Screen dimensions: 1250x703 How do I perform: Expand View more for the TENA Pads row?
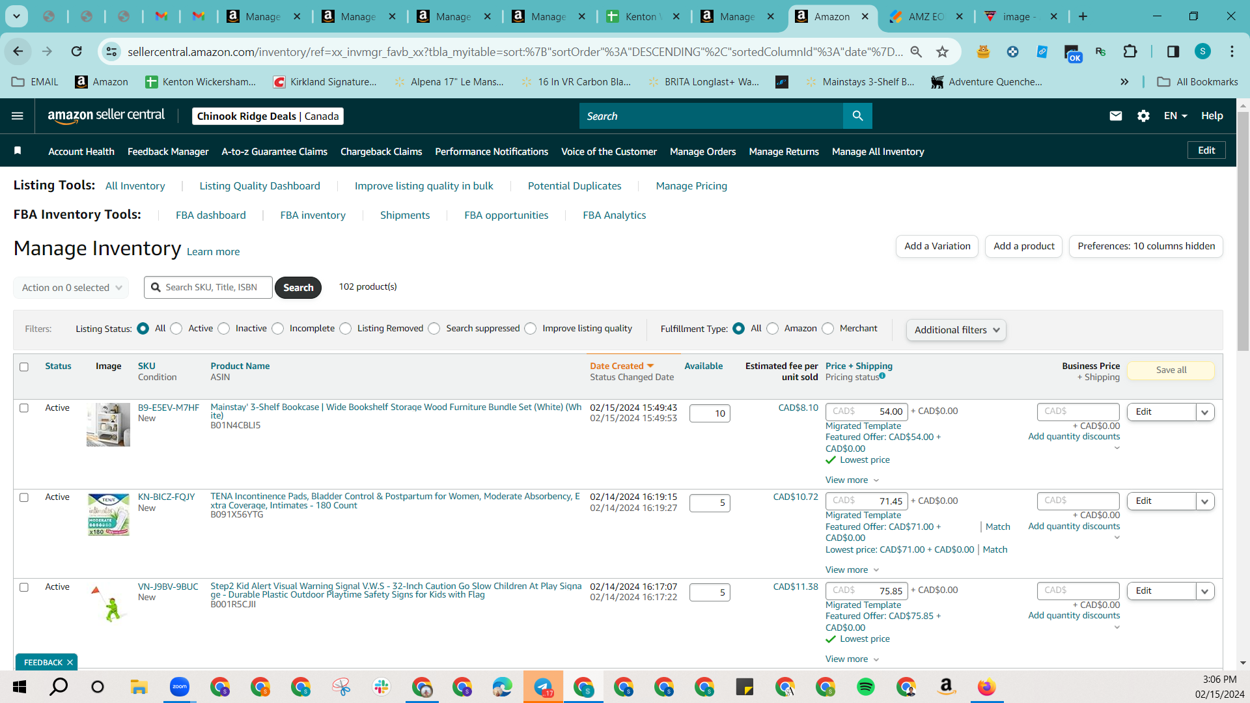pos(852,570)
